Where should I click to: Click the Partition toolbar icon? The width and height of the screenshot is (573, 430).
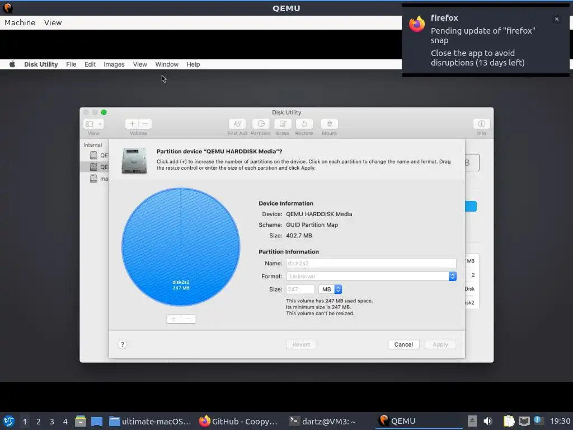point(261,124)
